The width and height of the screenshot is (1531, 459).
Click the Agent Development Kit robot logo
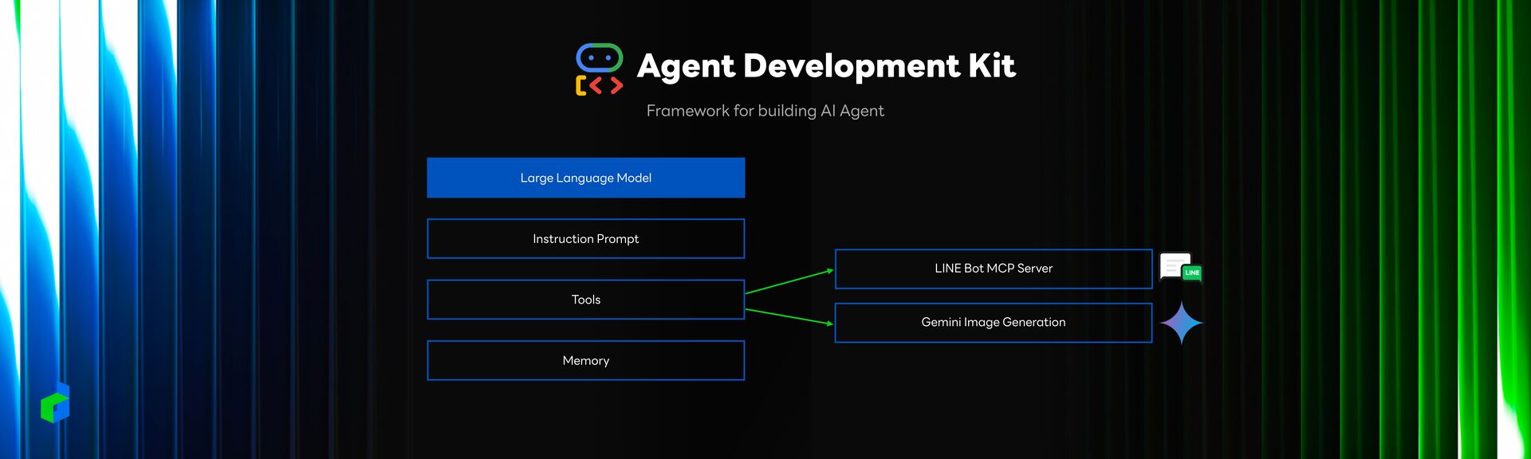click(599, 69)
